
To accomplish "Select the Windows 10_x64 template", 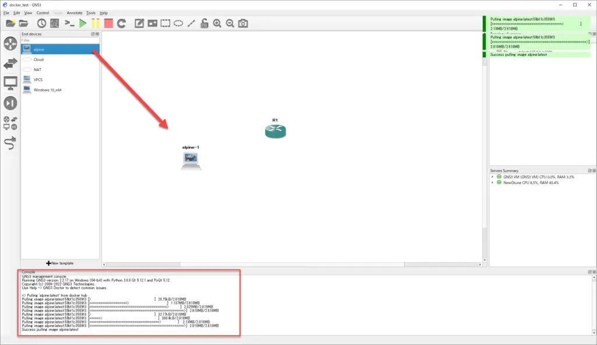I will [x=60, y=90].
